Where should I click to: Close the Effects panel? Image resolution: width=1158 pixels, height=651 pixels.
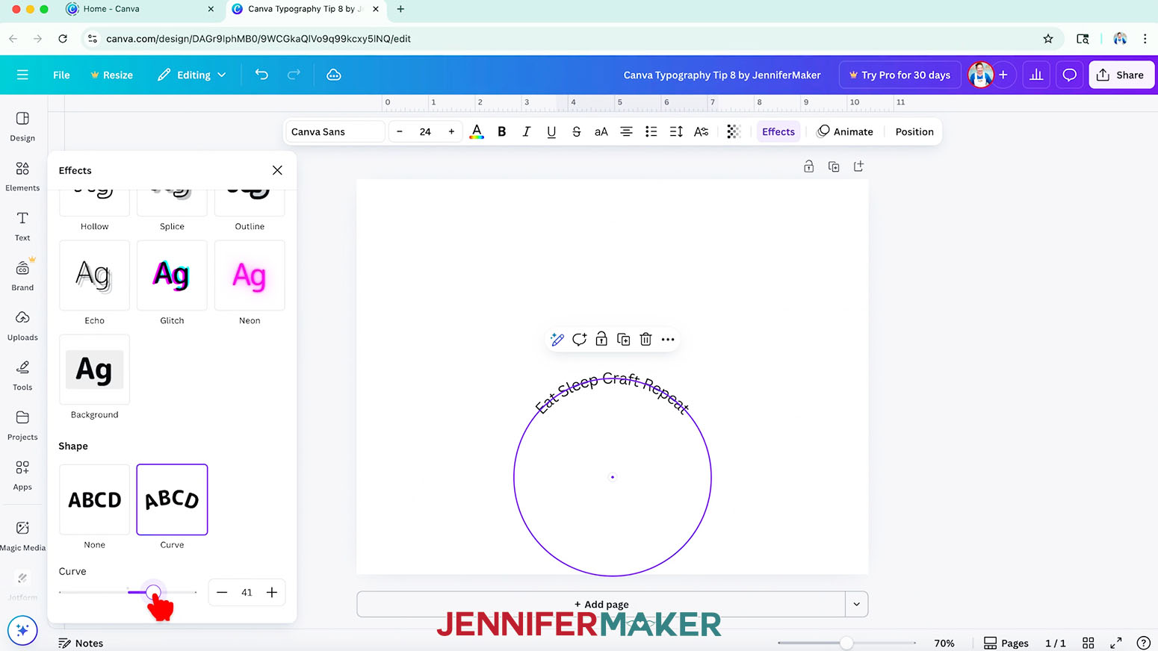(x=277, y=170)
